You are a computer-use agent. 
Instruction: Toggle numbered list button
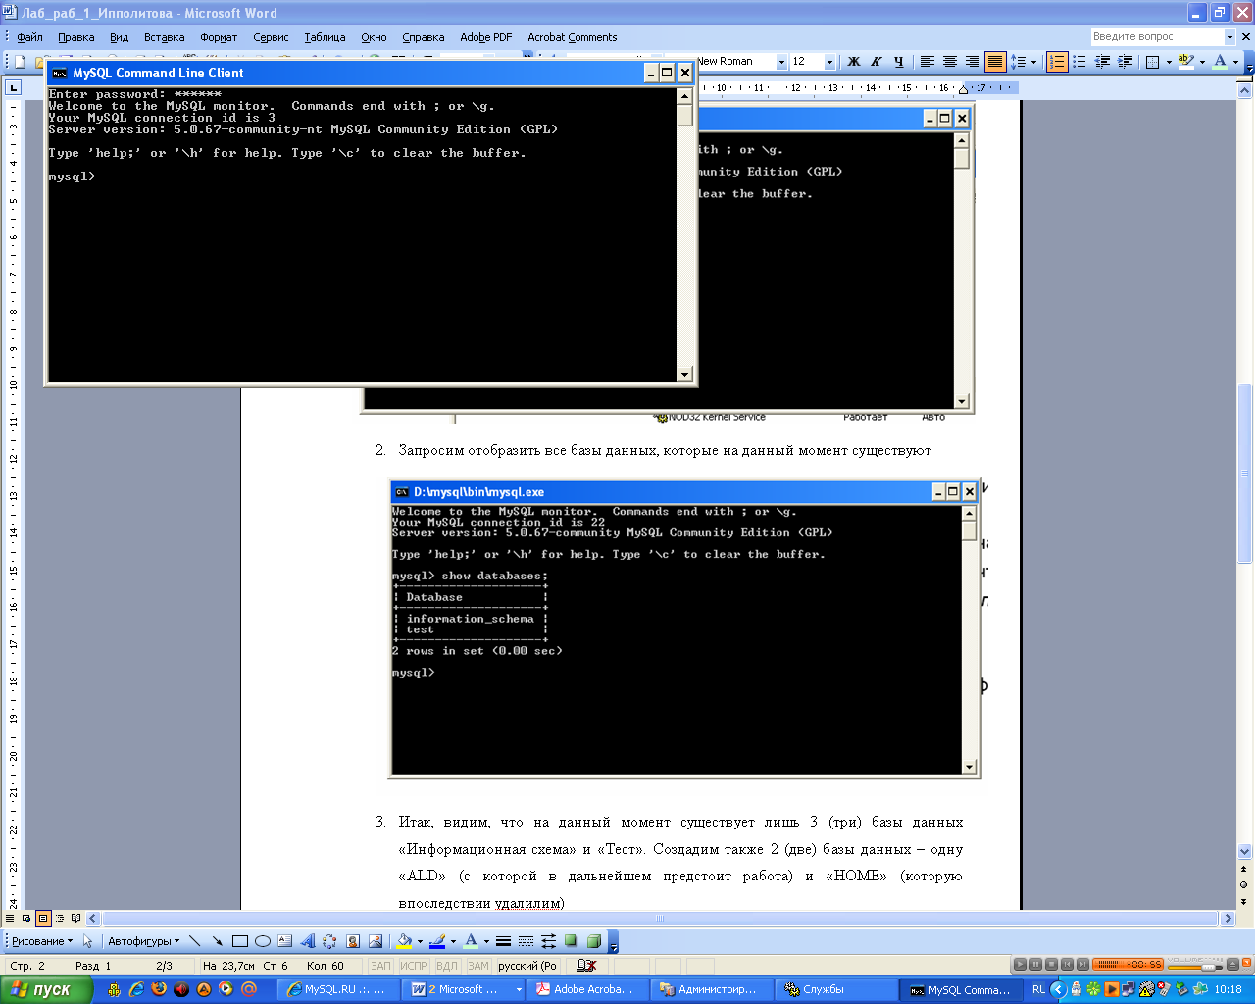[x=1057, y=61]
